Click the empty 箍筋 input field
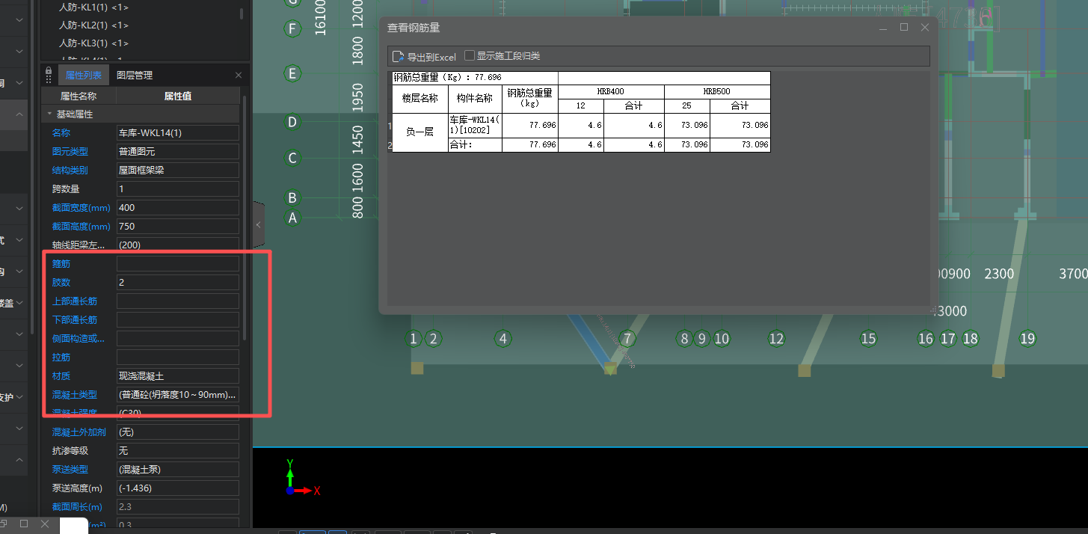1088x534 pixels. click(177, 263)
